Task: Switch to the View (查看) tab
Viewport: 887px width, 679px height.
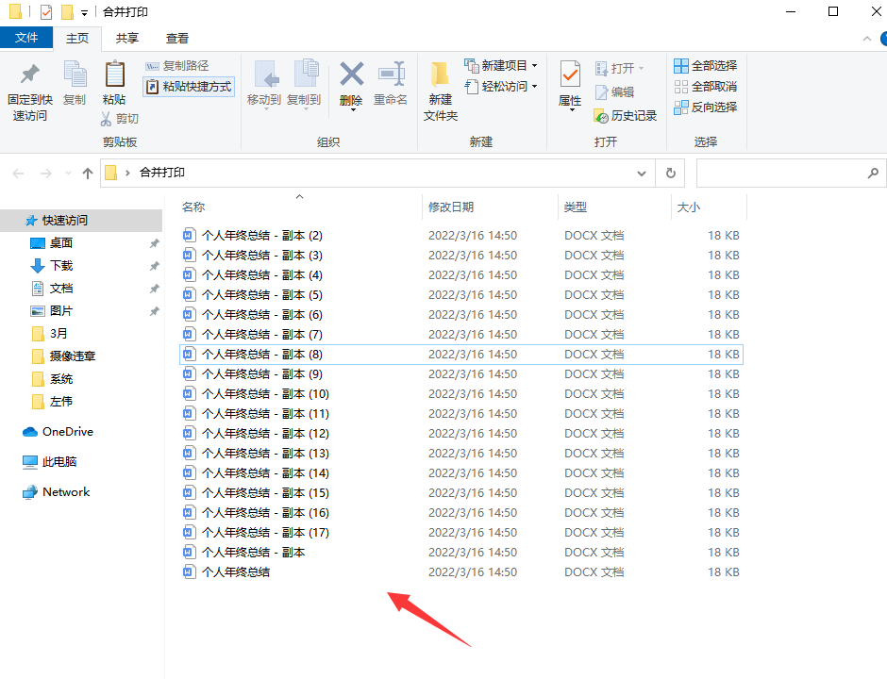Action: [177, 39]
